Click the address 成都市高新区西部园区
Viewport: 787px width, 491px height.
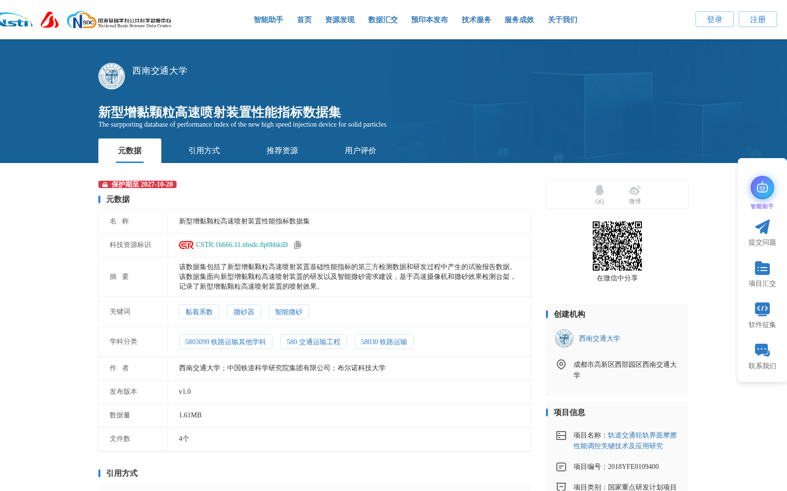(x=625, y=370)
